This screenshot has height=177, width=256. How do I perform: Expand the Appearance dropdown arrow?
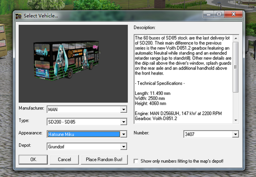[x=124, y=134]
